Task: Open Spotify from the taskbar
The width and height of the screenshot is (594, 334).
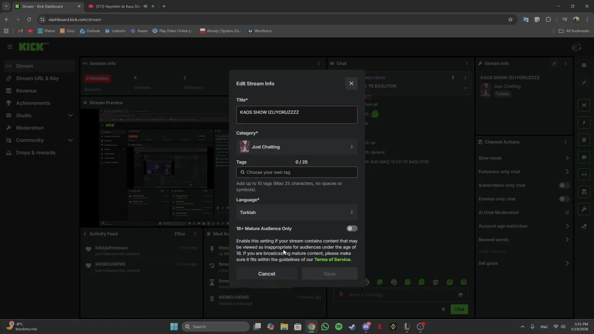Action: point(339,327)
